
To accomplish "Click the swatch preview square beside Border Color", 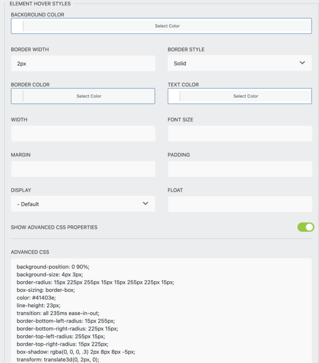I will [x=16, y=96].
